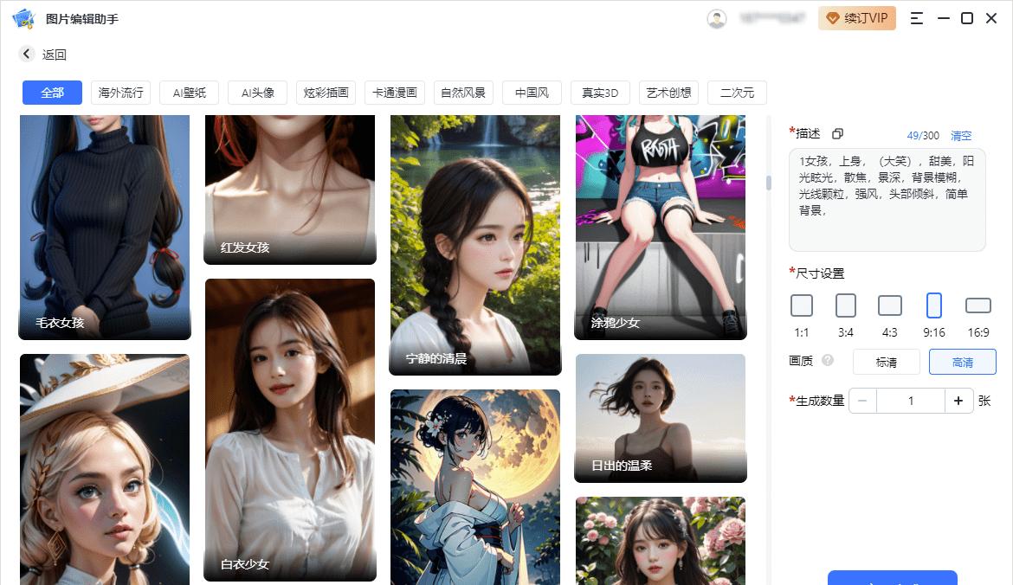Click the 画质 help question mark icon
Viewport: 1013px width, 585px height.
point(828,360)
